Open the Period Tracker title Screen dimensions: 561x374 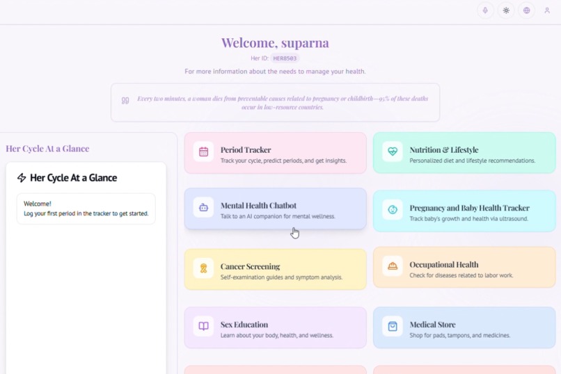(x=246, y=149)
